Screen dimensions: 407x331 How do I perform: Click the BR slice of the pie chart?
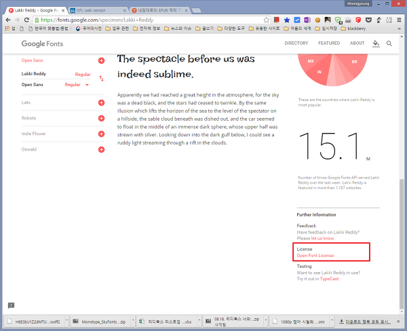(x=354, y=62)
